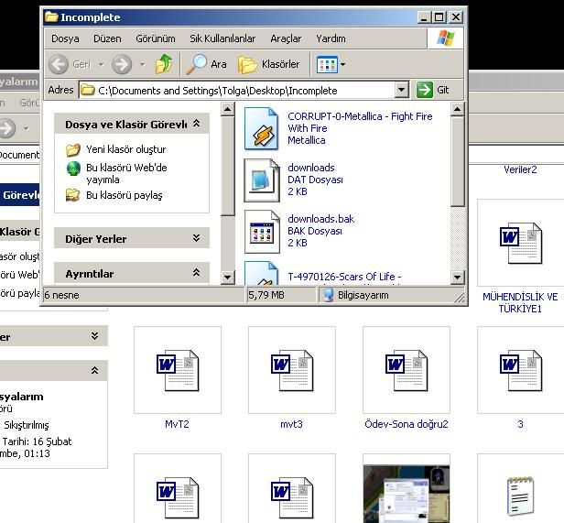Click the address path input field
The width and height of the screenshot is (564, 523).
tap(238, 90)
